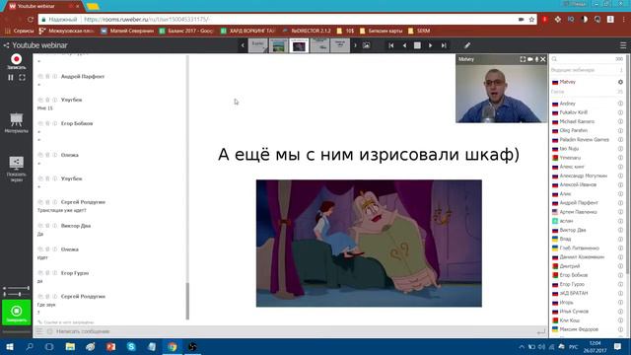Screen dimensions: 631x355
Task: Click the stop square in slide controls
Action: click(x=417, y=45)
